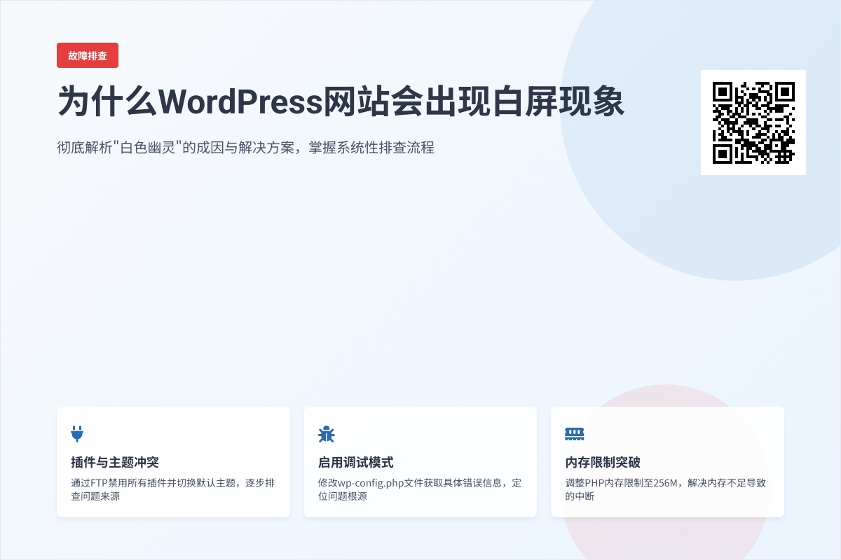The width and height of the screenshot is (841, 560).
Task: Click the QR code image
Action: 753,122
